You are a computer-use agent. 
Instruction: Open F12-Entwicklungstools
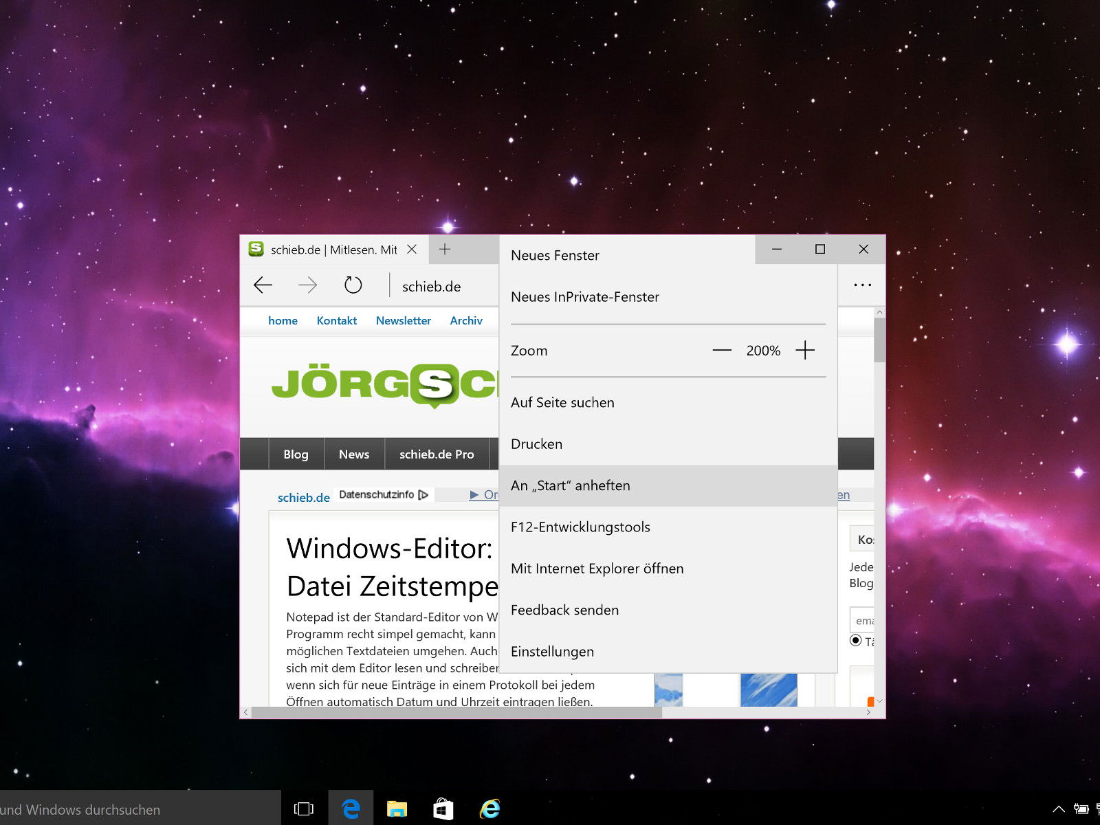pyautogui.click(x=668, y=527)
